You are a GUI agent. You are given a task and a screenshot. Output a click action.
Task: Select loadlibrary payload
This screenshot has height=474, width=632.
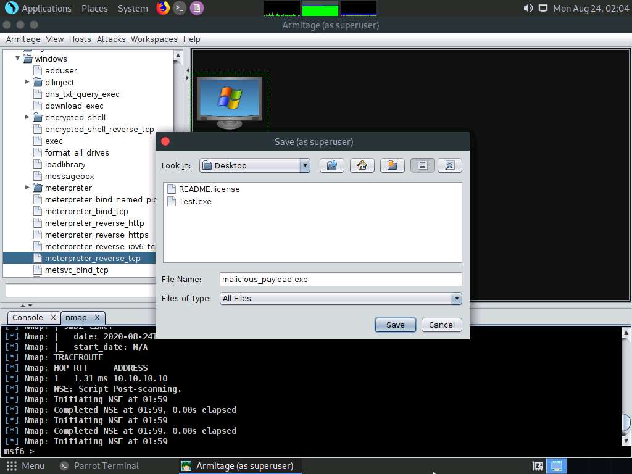65,164
